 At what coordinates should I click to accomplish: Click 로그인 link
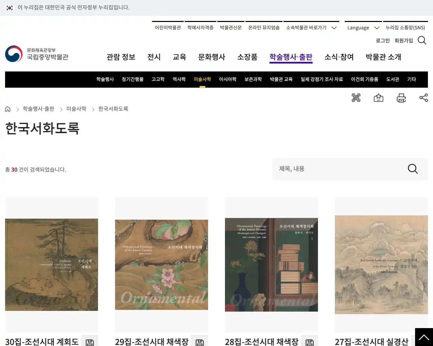pos(383,41)
